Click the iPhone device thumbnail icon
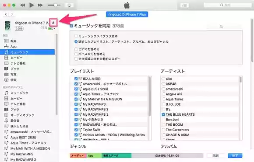 tap(7, 25)
